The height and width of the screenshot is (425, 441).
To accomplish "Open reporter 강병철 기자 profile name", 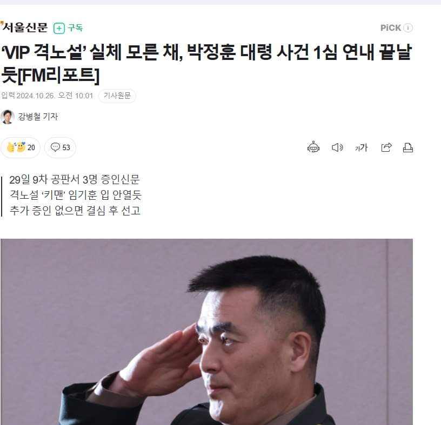I will click(x=38, y=116).
